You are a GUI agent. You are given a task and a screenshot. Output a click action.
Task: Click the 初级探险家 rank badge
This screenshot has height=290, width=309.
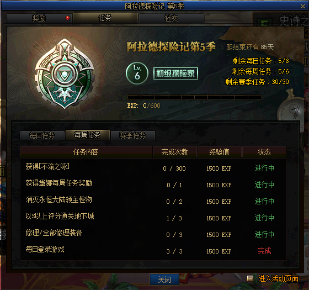click(175, 73)
